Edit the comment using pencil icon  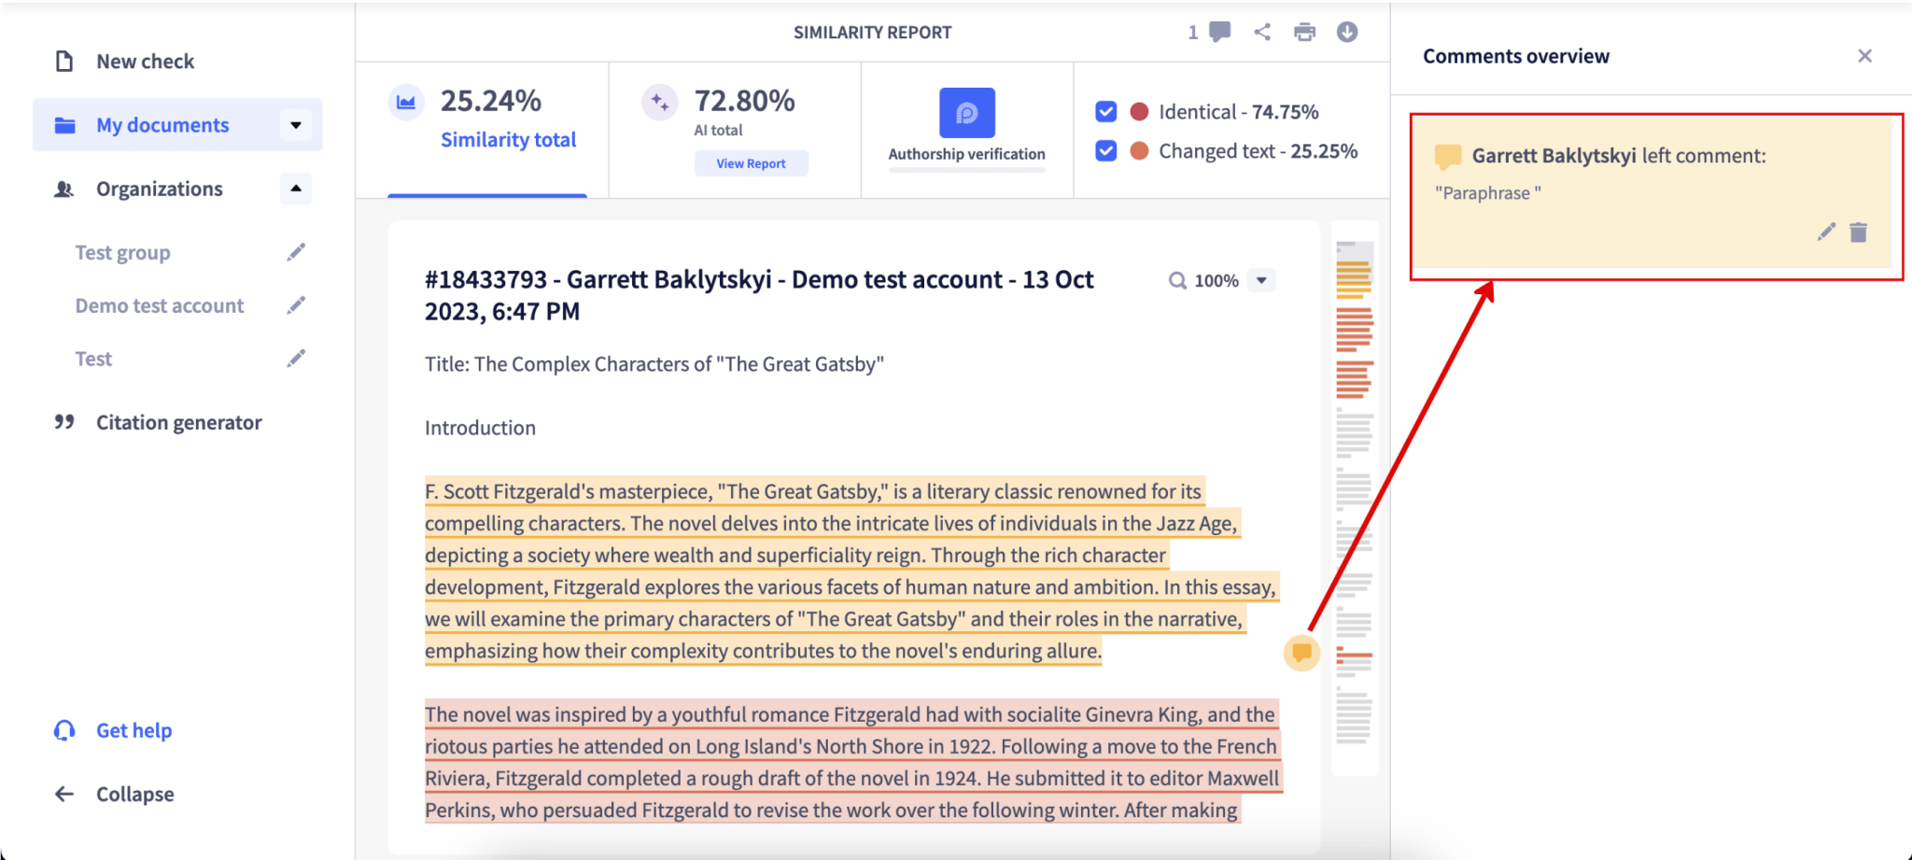pyautogui.click(x=1824, y=232)
